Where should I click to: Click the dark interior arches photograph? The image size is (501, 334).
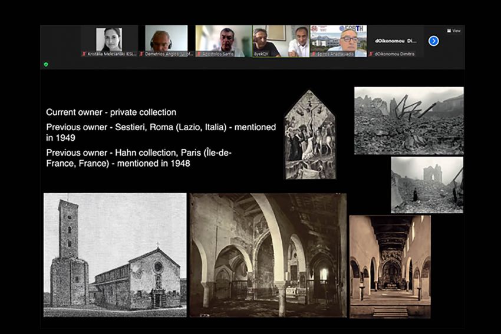[x=268, y=256]
